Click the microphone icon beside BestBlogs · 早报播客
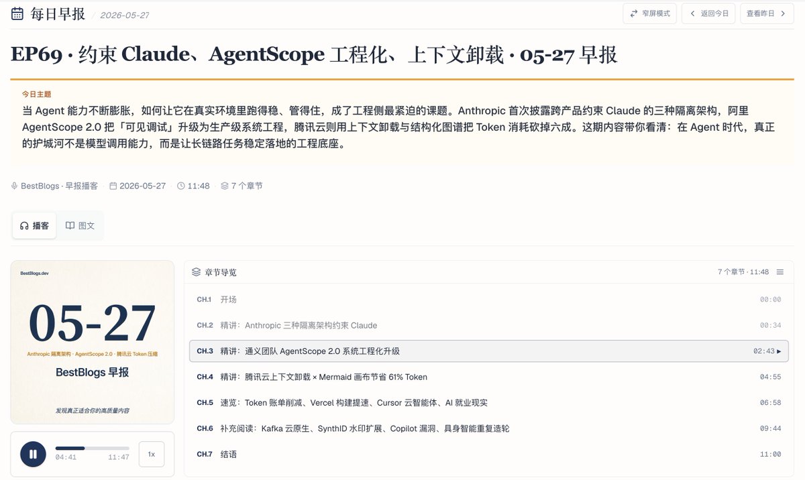The width and height of the screenshot is (805, 480). click(x=15, y=186)
